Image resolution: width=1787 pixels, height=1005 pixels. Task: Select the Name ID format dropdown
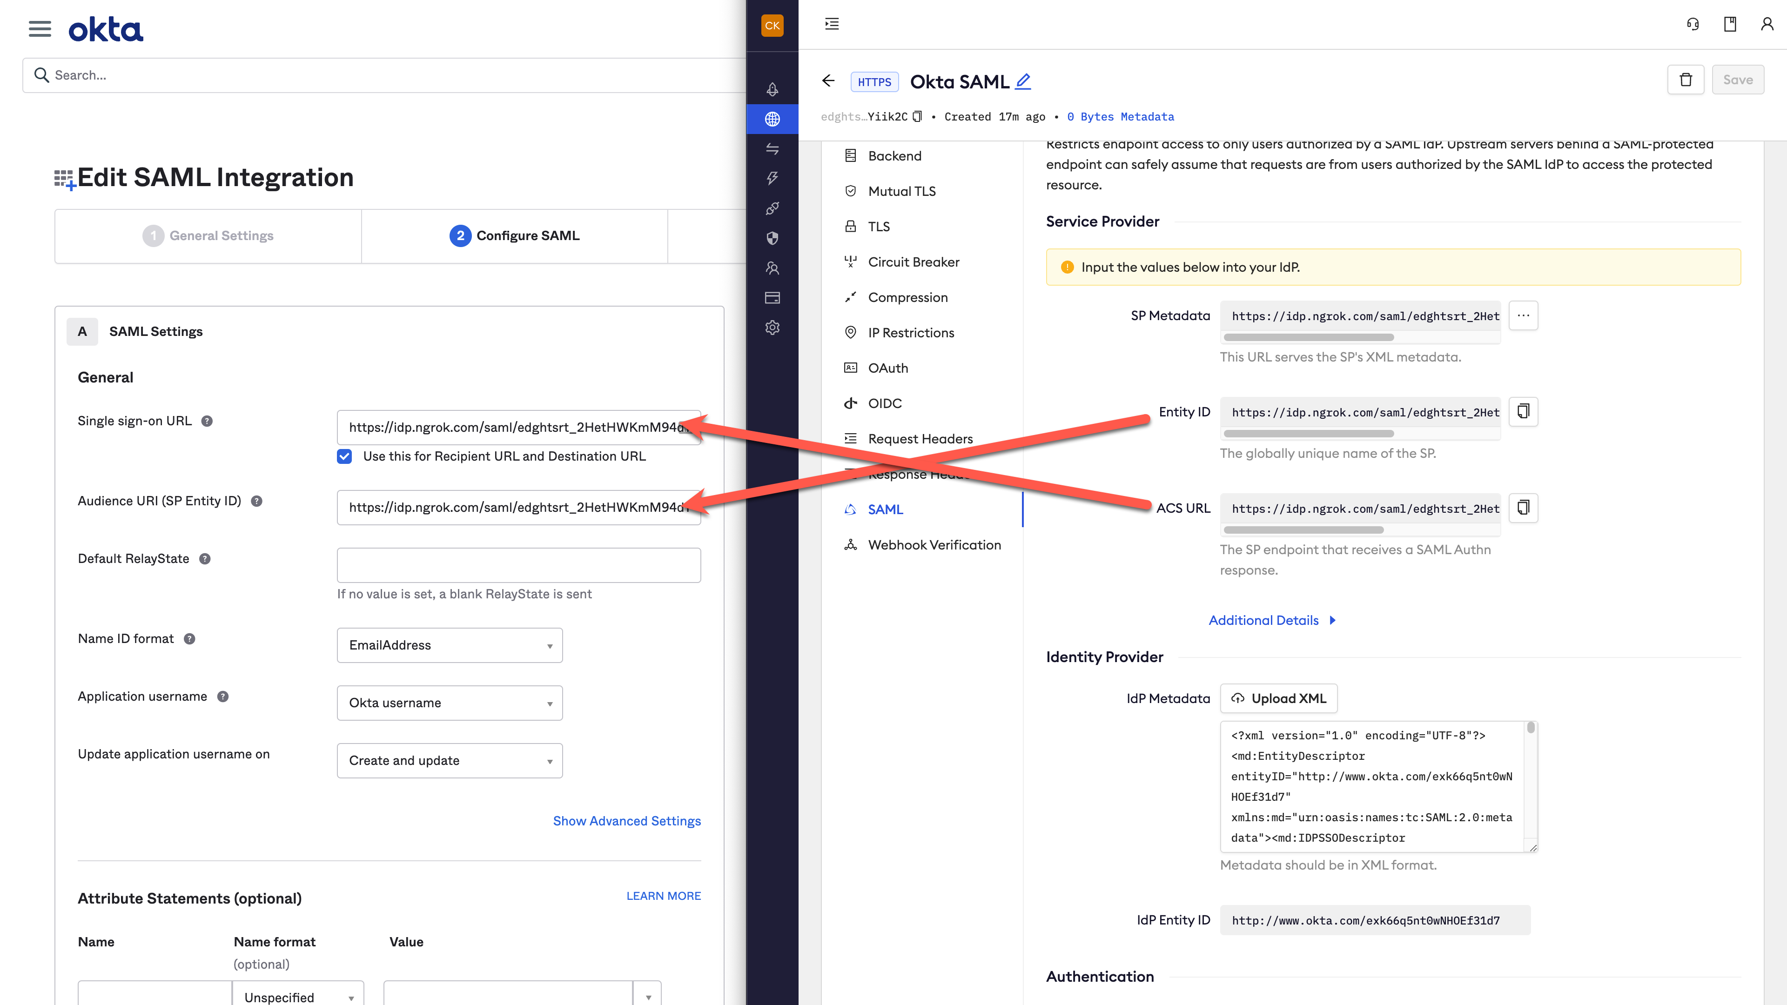pos(449,644)
